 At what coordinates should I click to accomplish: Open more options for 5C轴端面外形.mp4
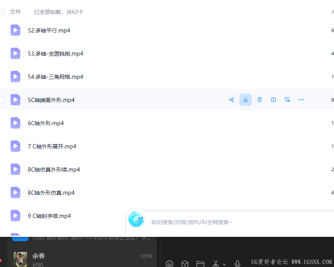coord(301,100)
